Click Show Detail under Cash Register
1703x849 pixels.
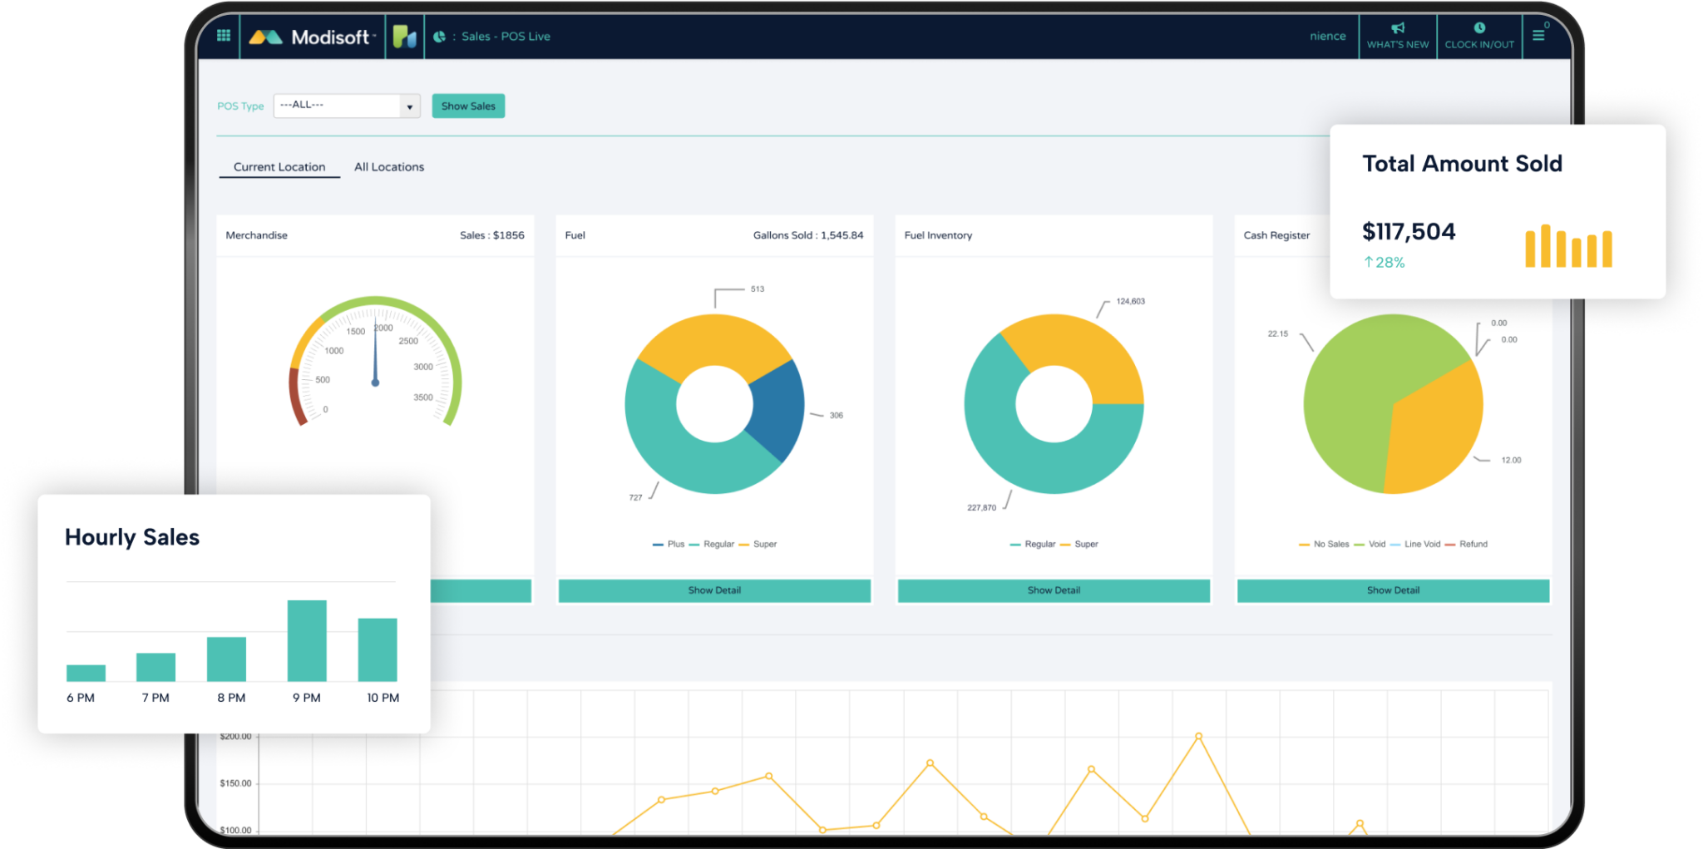(x=1393, y=590)
